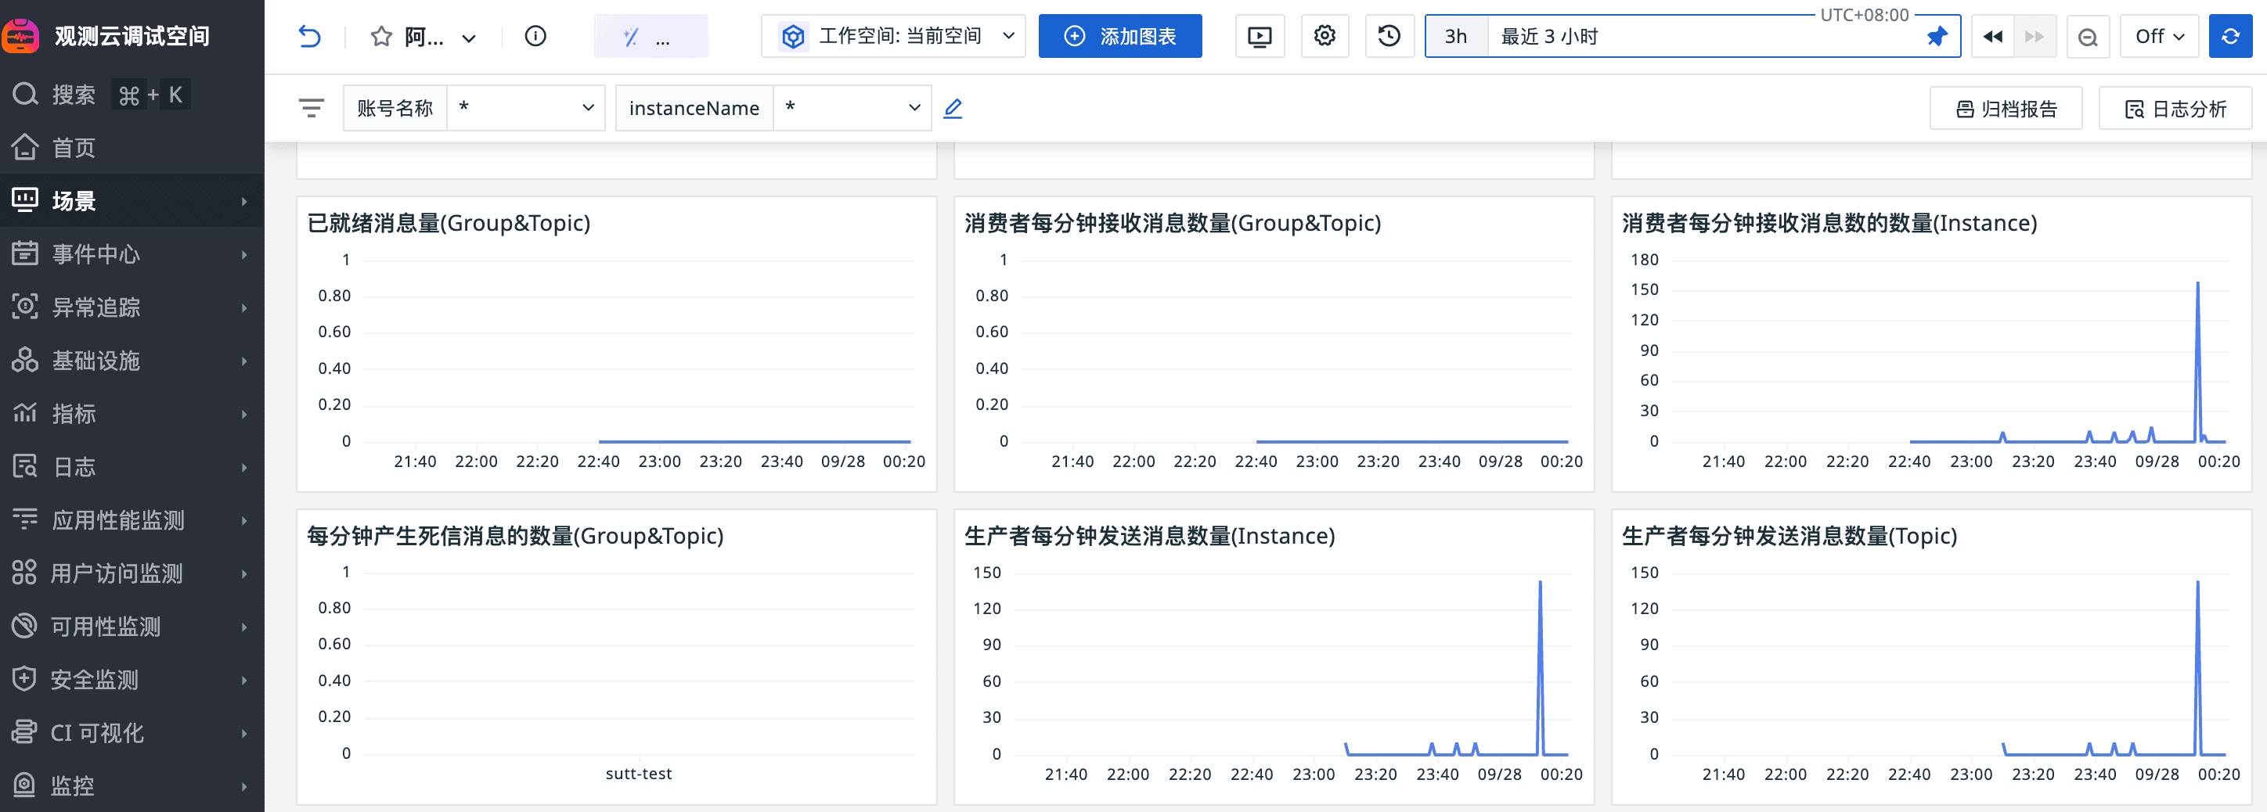
Task: Click the zoom out time range icon
Action: click(2088, 36)
